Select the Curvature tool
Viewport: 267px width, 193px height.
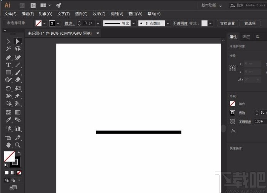click(18, 57)
